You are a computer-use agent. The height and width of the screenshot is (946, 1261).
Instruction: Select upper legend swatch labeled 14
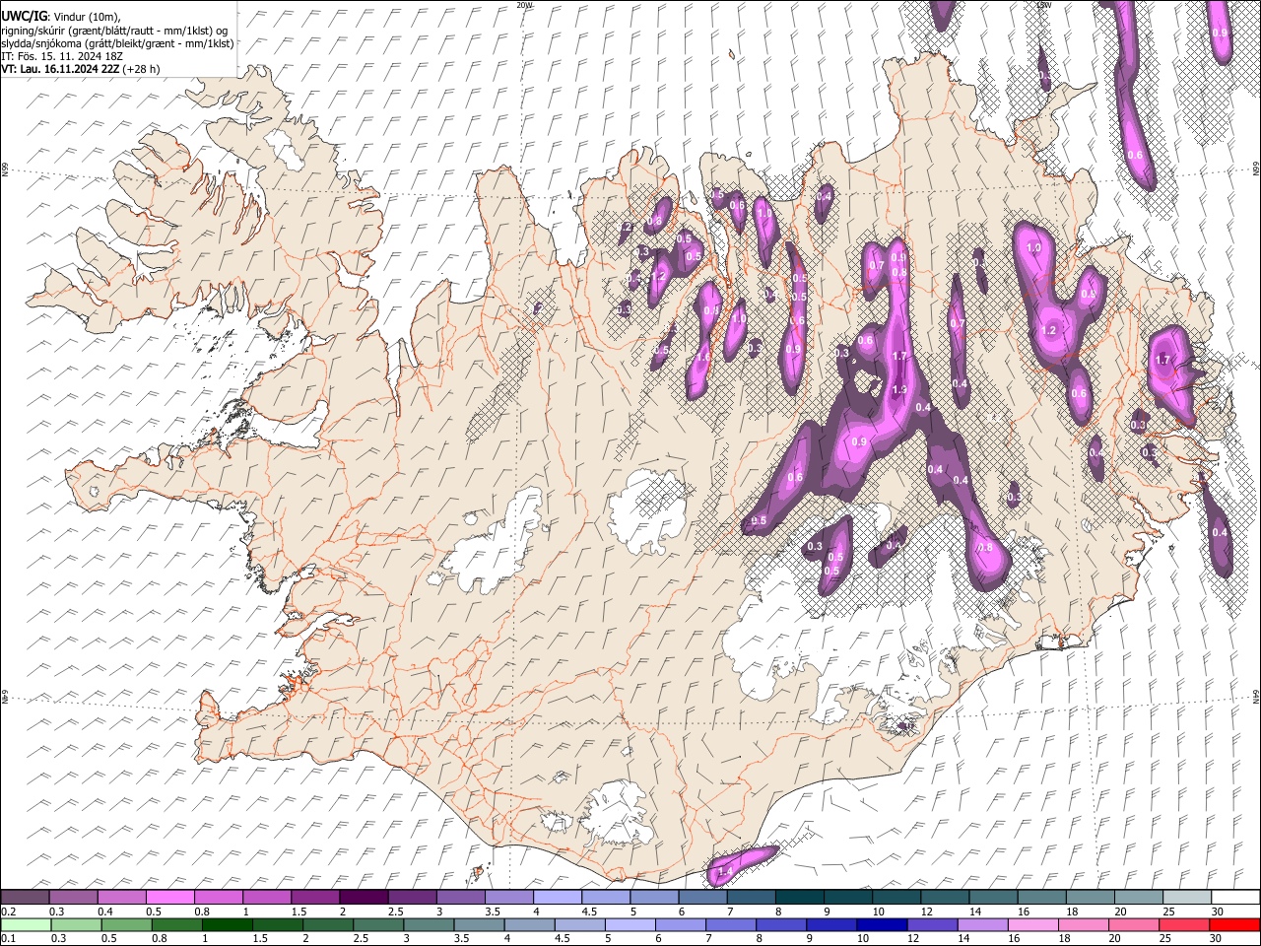pyautogui.click(x=992, y=897)
